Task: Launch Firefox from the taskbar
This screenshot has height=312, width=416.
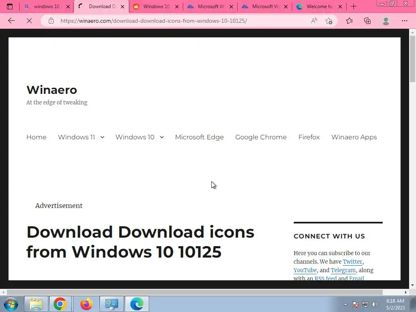Action: (x=87, y=304)
